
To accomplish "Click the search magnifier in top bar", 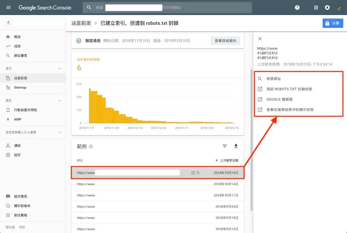I will point(89,8).
